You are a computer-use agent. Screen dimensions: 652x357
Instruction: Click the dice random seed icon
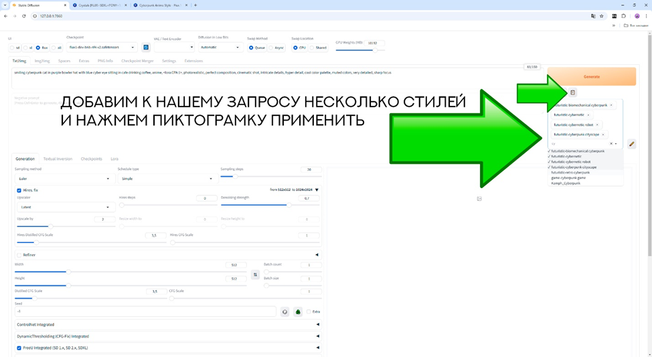[285, 311]
